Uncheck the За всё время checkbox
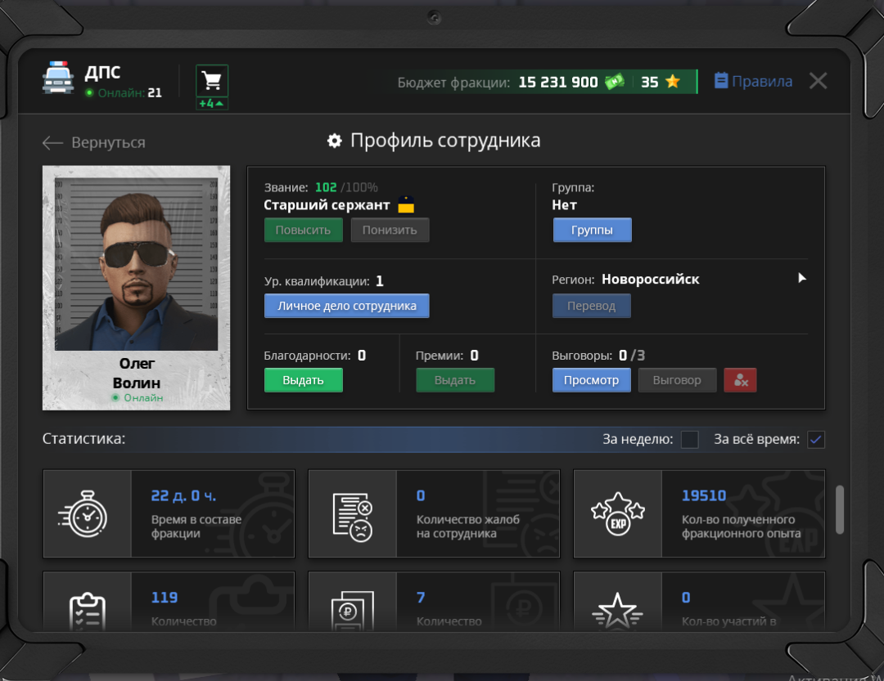Screen dimensions: 884x681 [x=815, y=440]
